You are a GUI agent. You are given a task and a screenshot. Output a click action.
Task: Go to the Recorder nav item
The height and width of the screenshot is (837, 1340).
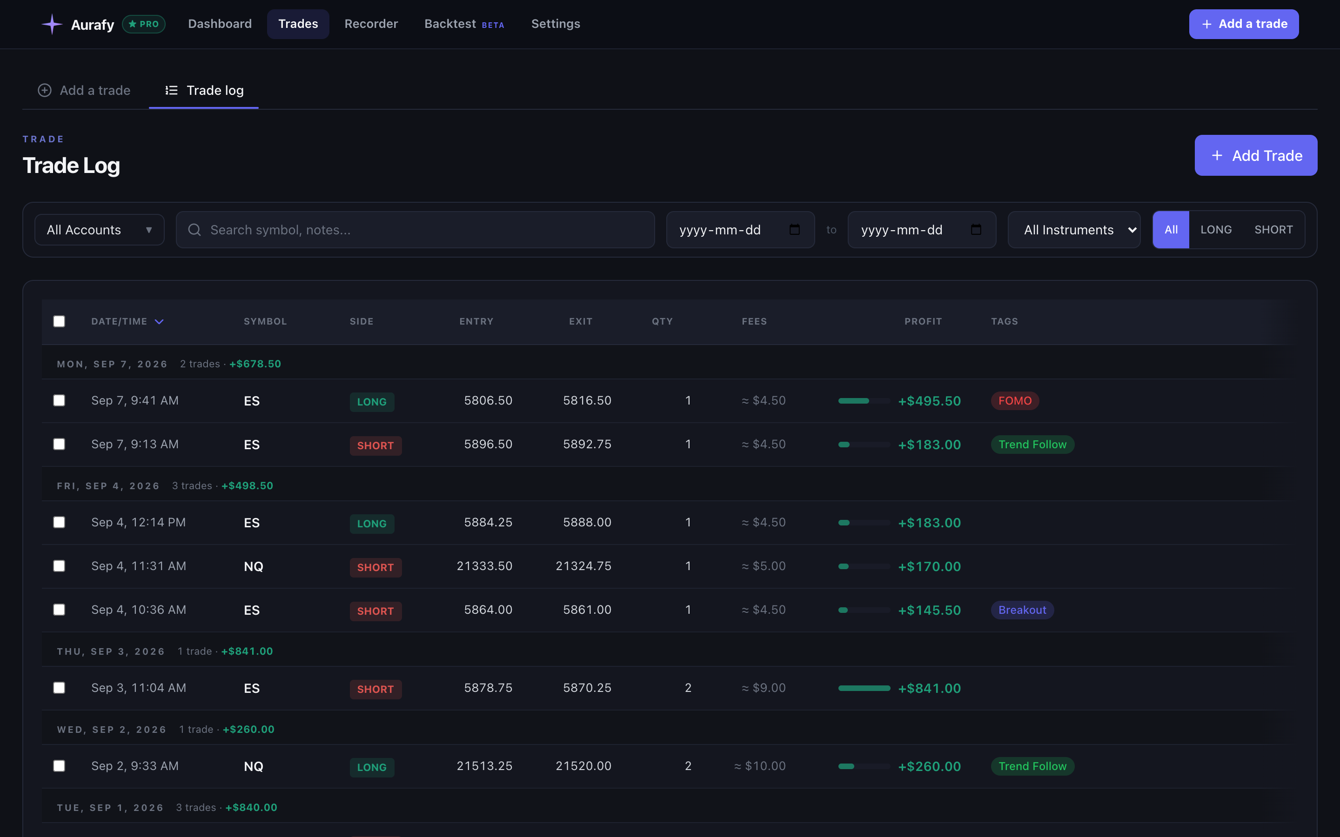(371, 24)
